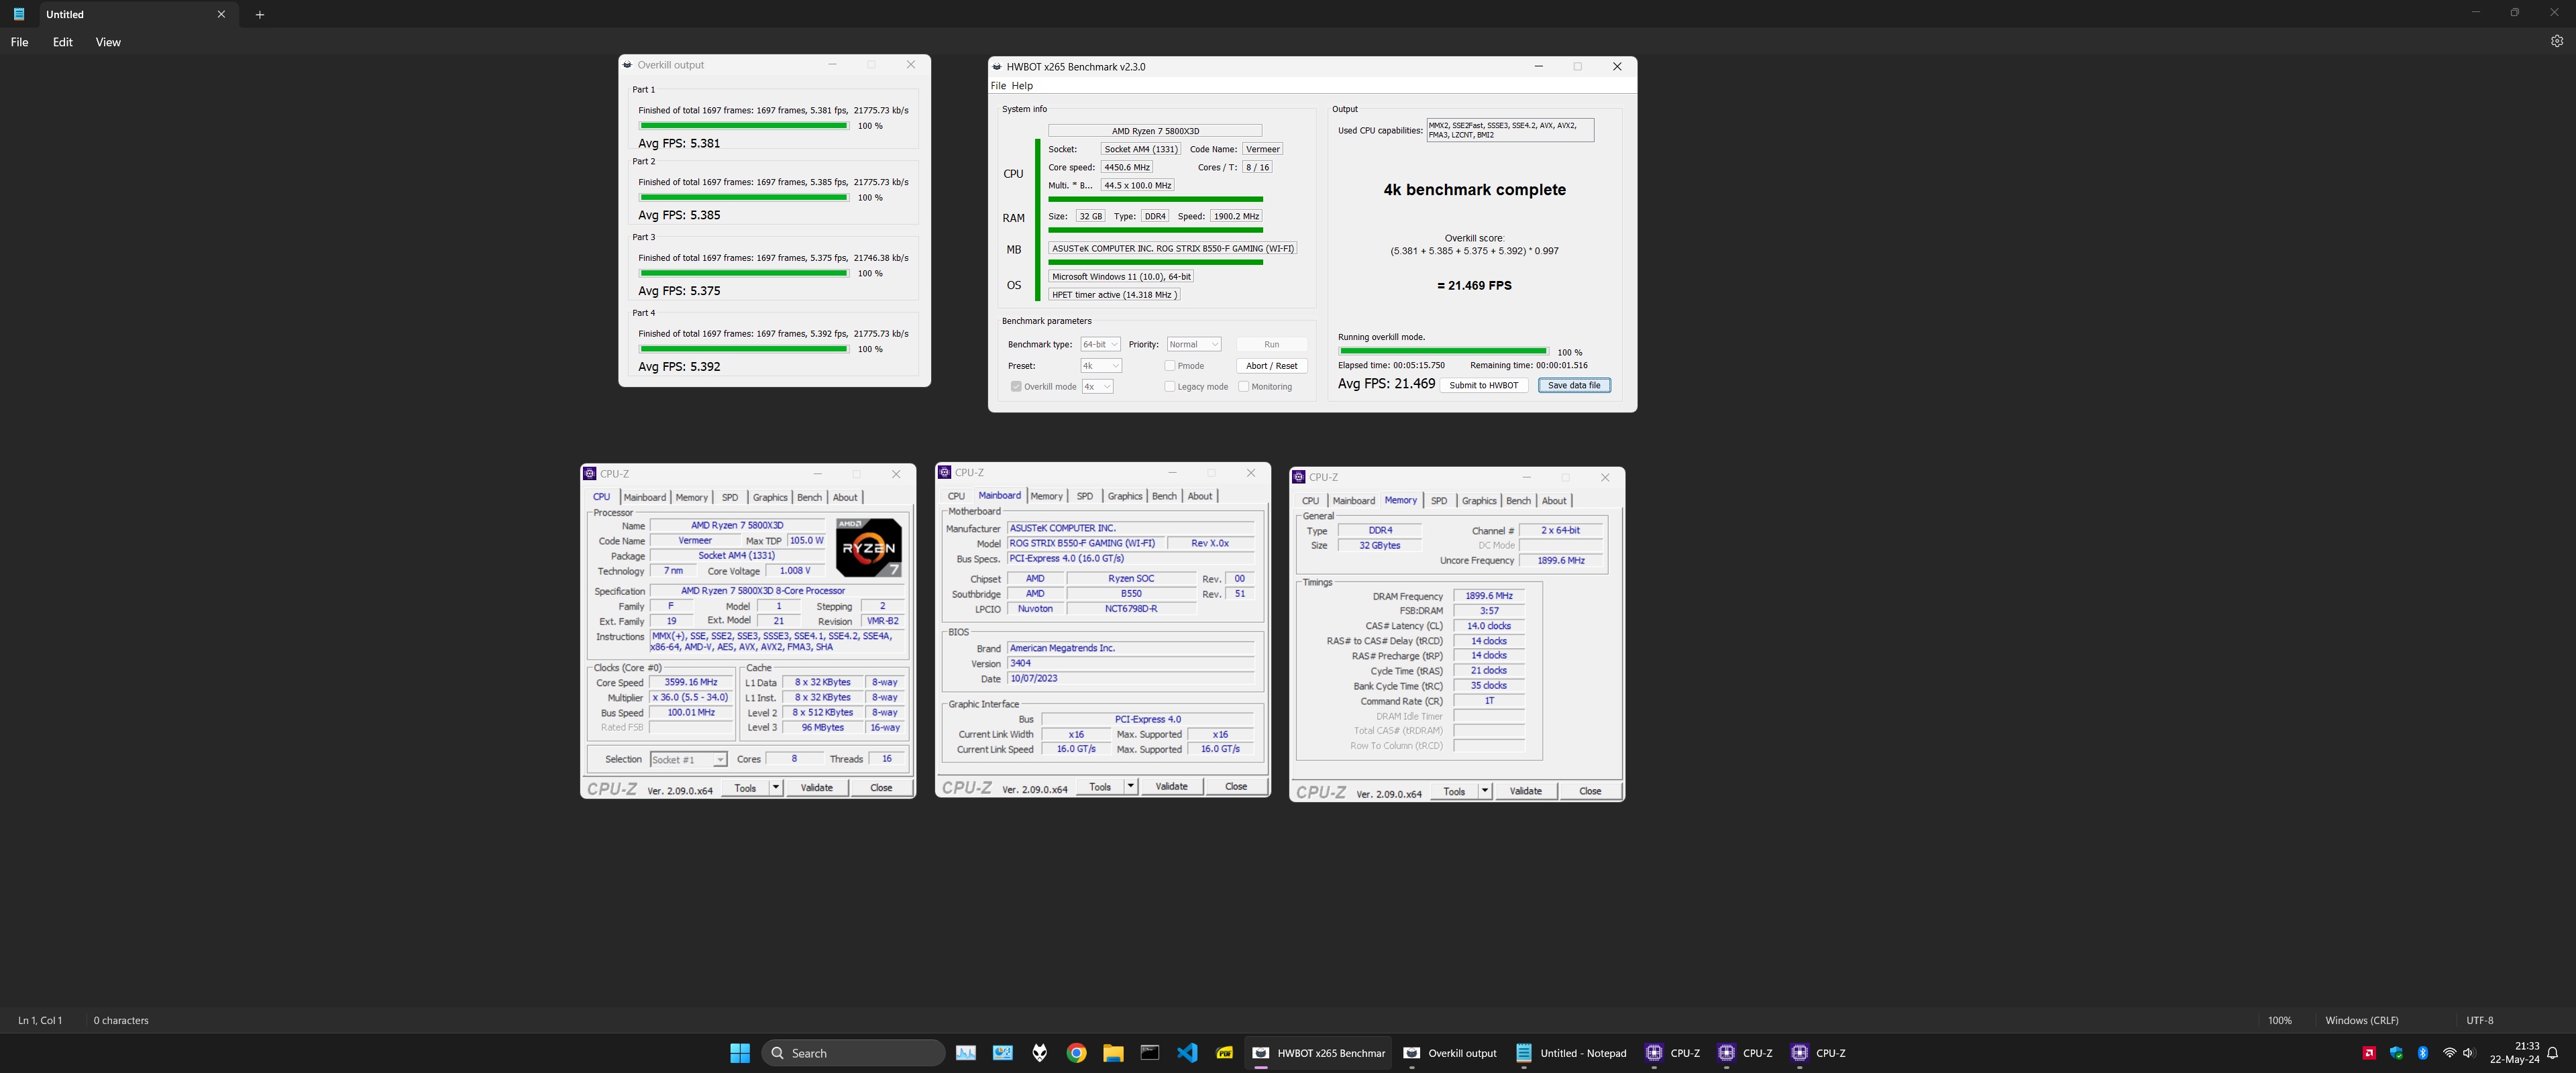The height and width of the screenshot is (1073, 2576).
Task: Click Validate in CPU-Z CPU window
Action: coord(816,788)
